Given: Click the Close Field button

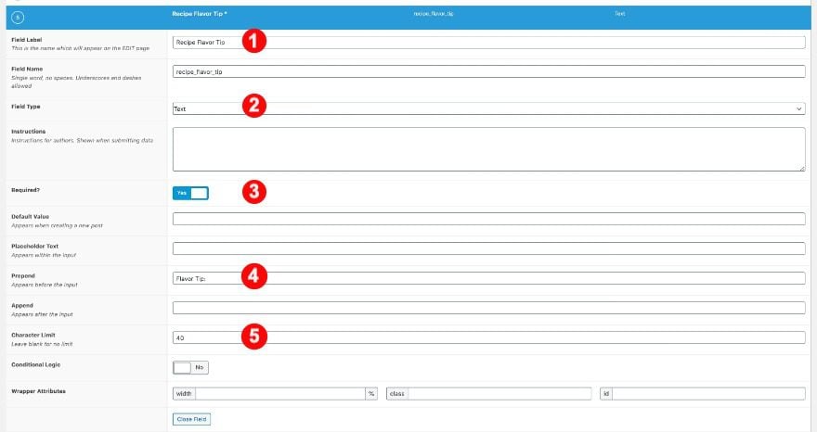Looking at the screenshot, I should pyautogui.click(x=192, y=419).
